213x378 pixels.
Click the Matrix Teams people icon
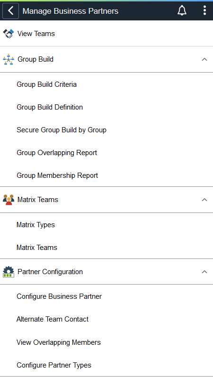point(9,200)
